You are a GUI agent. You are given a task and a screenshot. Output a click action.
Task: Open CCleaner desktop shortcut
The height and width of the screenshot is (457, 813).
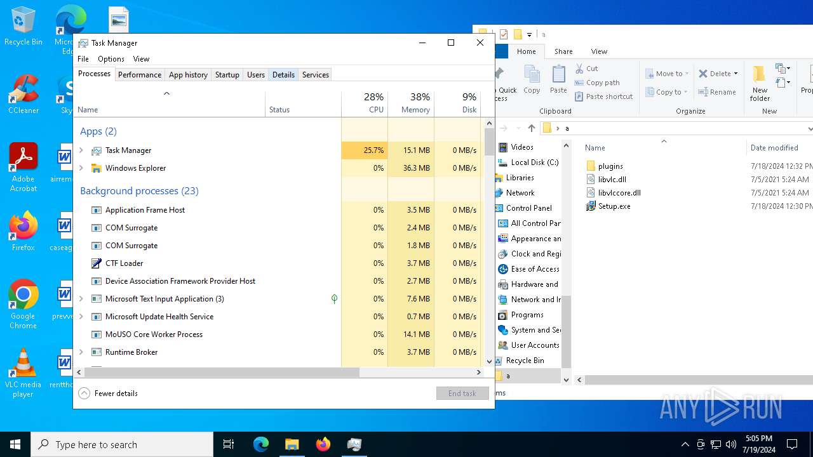24,95
